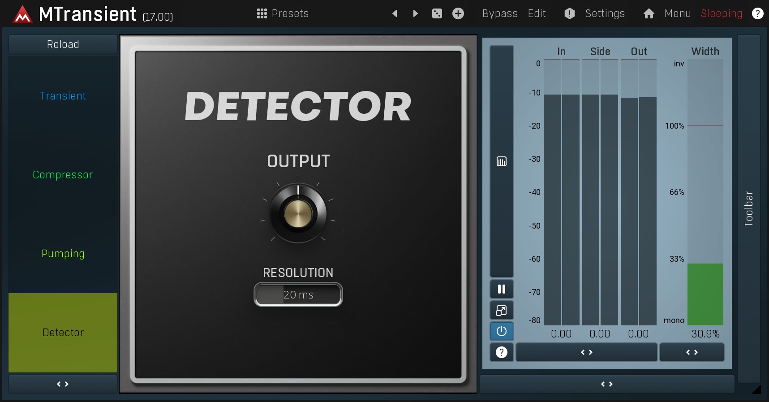Open the Presets browser
This screenshot has width=769, height=402.
[x=283, y=13]
